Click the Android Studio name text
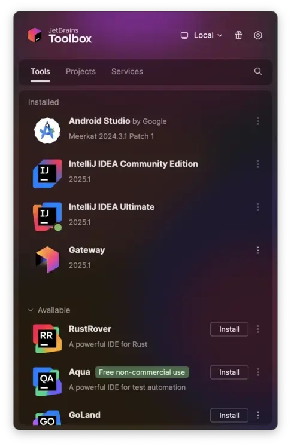The image size is (291, 446). point(99,121)
